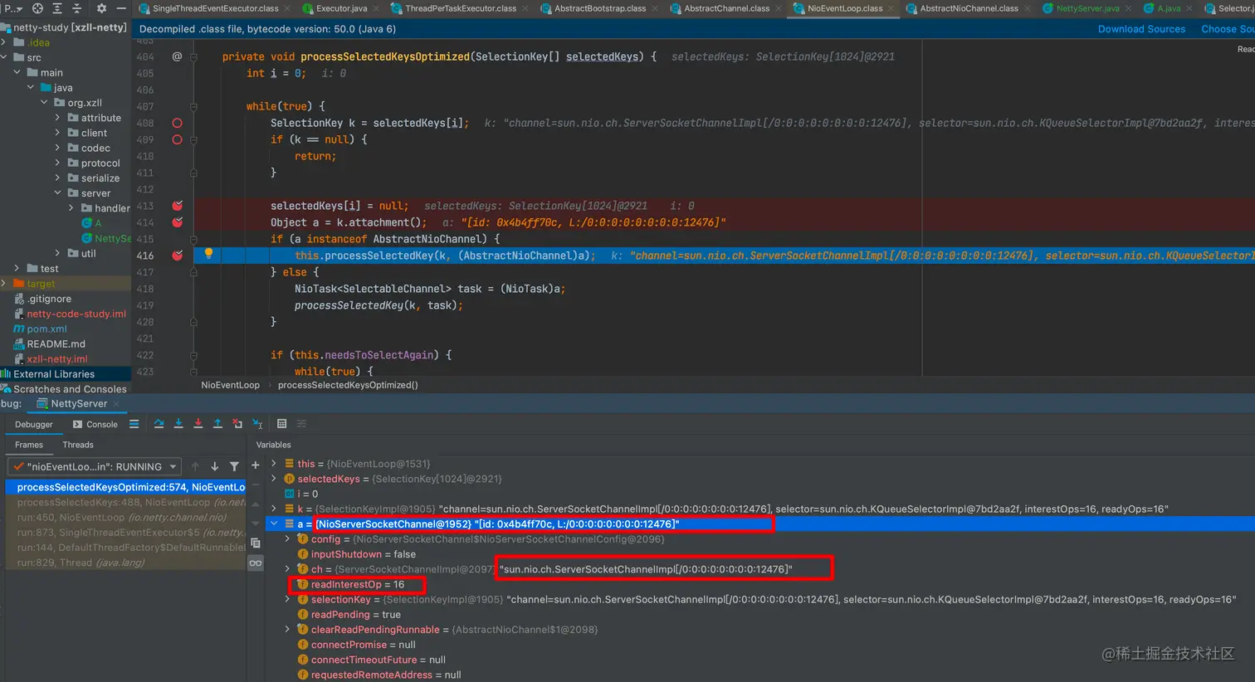This screenshot has width=1255, height=682.
Task: Click the Choose Sources link
Action: pyautogui.click(x=1228, y=29)
